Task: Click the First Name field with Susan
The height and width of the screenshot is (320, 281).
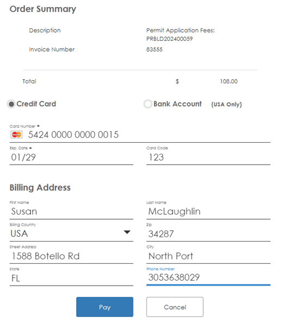Action: coord(71,212)
